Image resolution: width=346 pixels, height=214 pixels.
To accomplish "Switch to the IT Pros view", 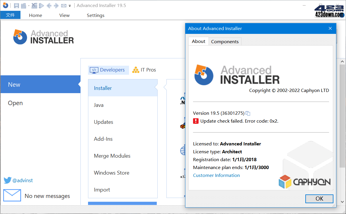I will [144, 70].
